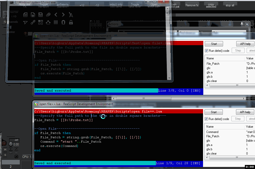Click the track volume knob

coord(11,144)
